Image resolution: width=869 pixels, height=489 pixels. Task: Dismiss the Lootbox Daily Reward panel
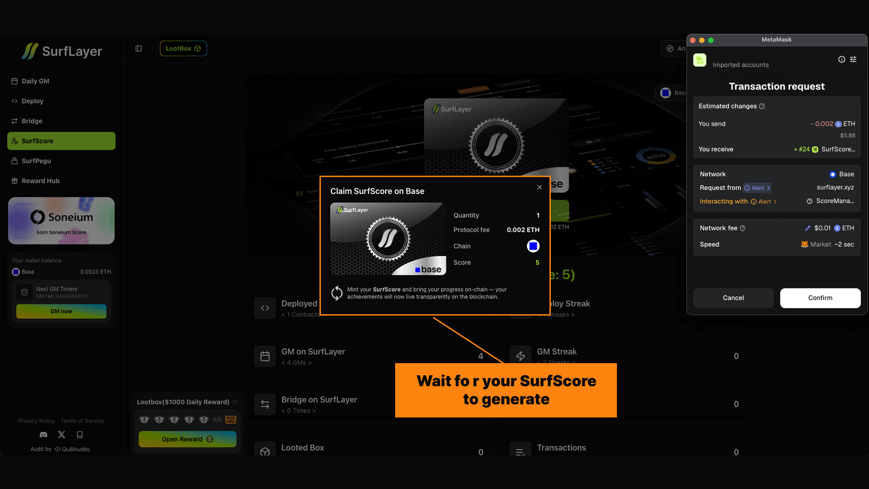pyautogui.click(x=234, y=402)
